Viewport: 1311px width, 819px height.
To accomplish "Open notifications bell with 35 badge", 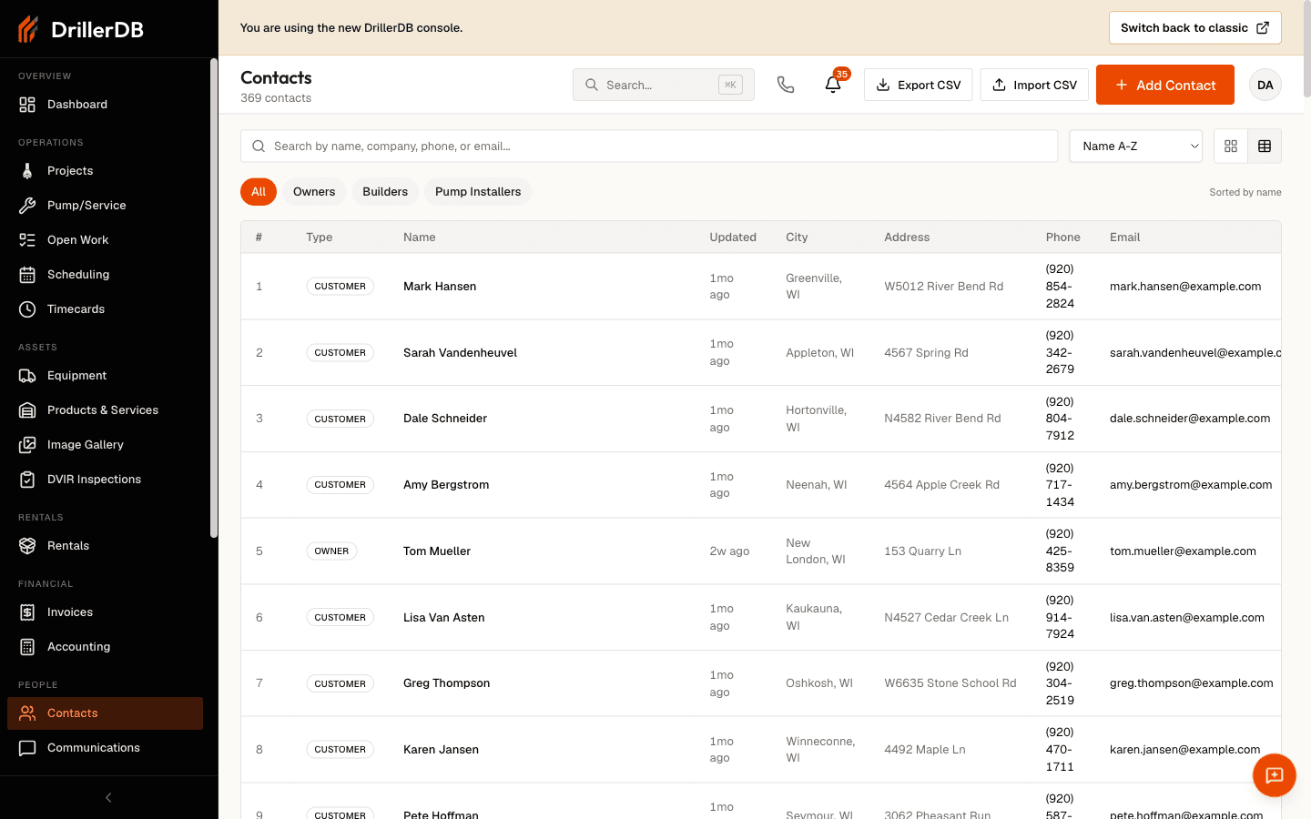I will click(833, 85).
